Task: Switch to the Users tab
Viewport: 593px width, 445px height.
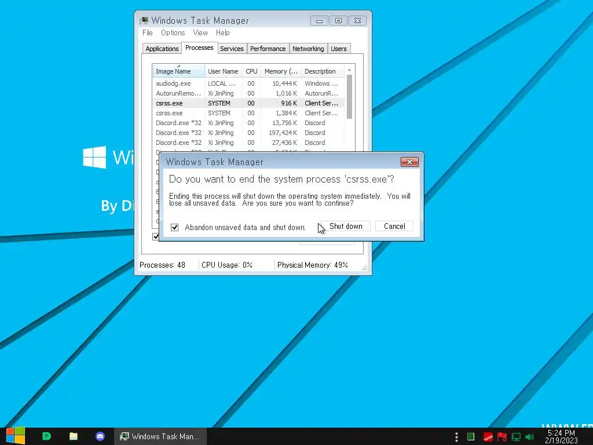Action: click(338, 49)
